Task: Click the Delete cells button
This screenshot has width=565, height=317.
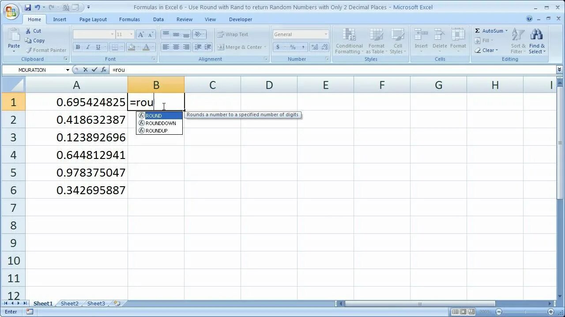Action: (x=440, y=41)
